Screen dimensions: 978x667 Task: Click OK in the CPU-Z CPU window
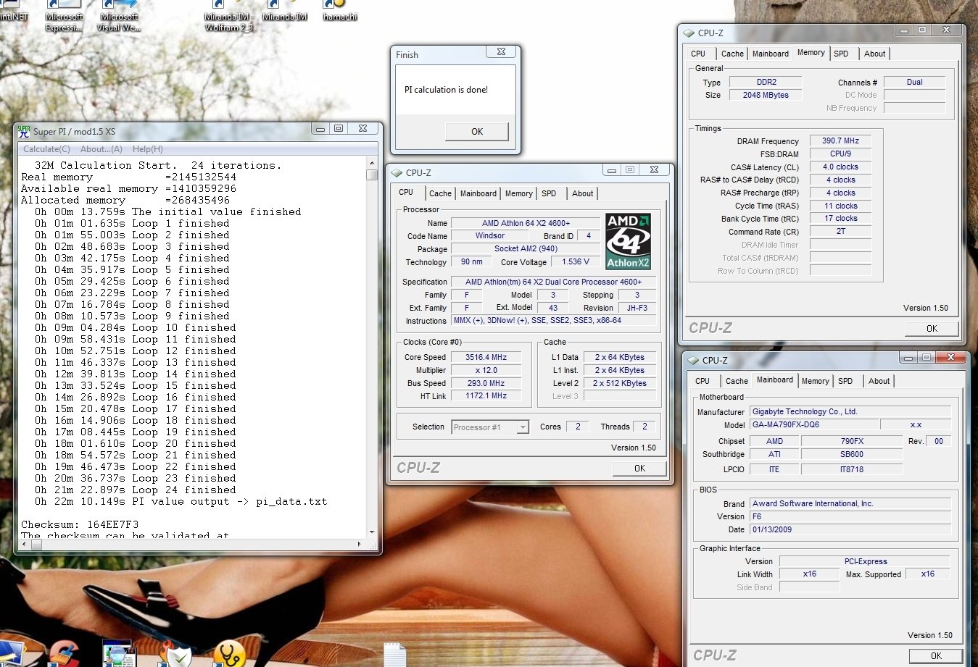click(639, 469)
